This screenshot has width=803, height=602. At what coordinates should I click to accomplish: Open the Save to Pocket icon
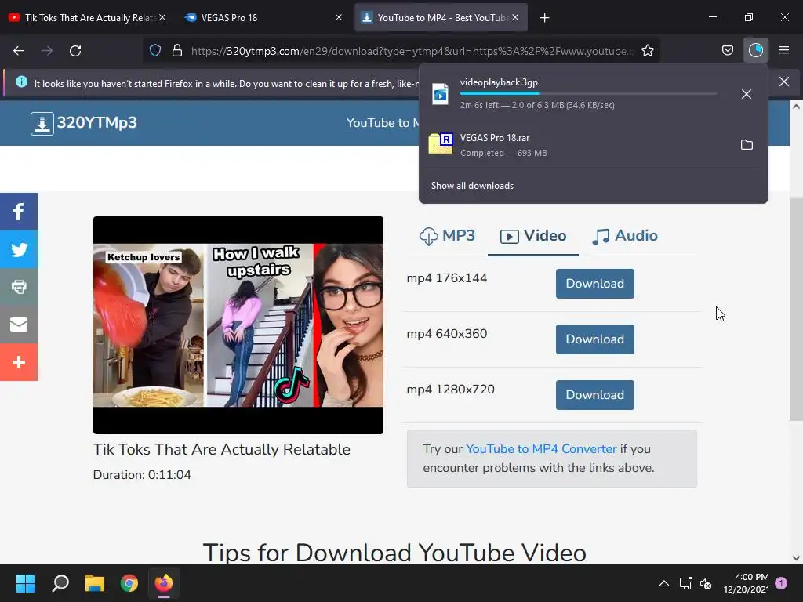pyautogui.click(x=727, y=50)
